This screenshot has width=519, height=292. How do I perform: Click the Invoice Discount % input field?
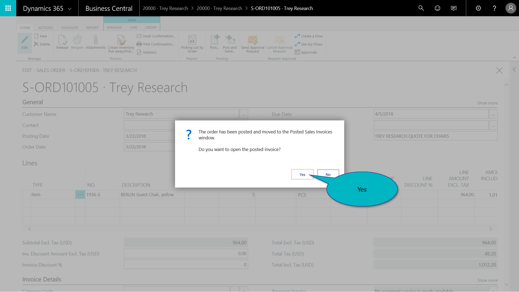pos(186,265)
